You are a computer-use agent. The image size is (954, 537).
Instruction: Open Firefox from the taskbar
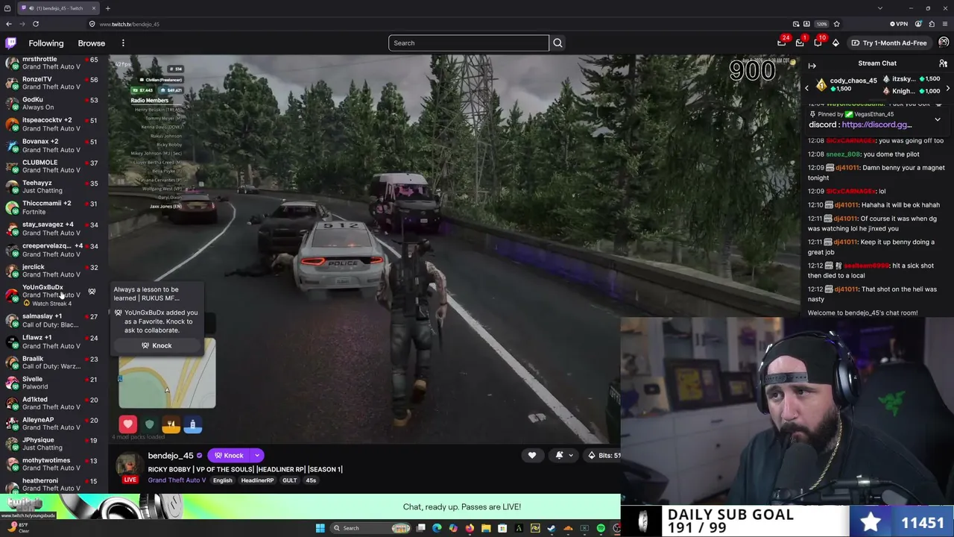[470, 528]
